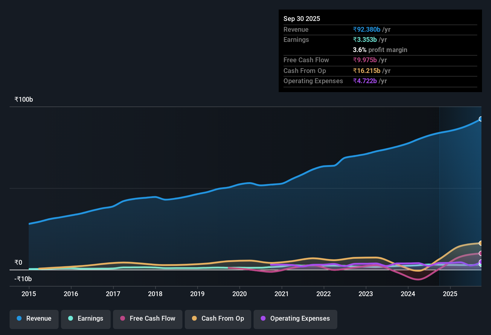
Task: Click the 2023 axis label on timeline
Action: tap(366, 294)
